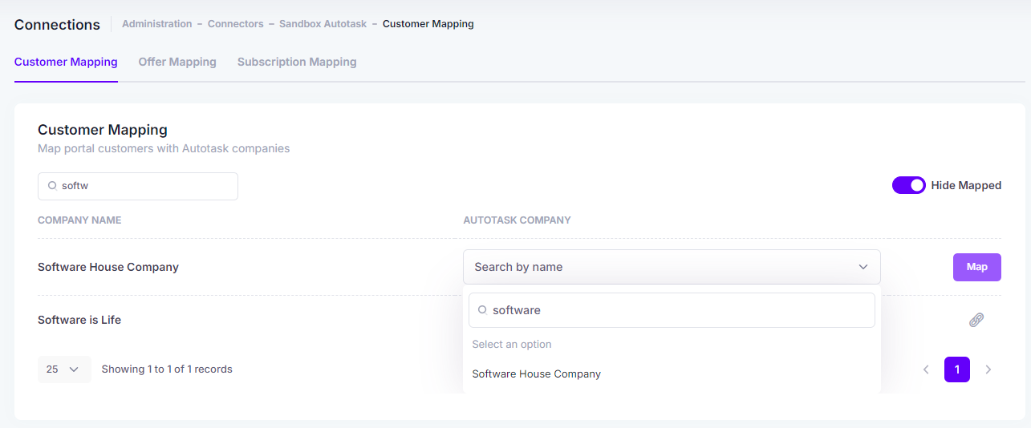Select page 1 in pagination

tap(957, 369)
